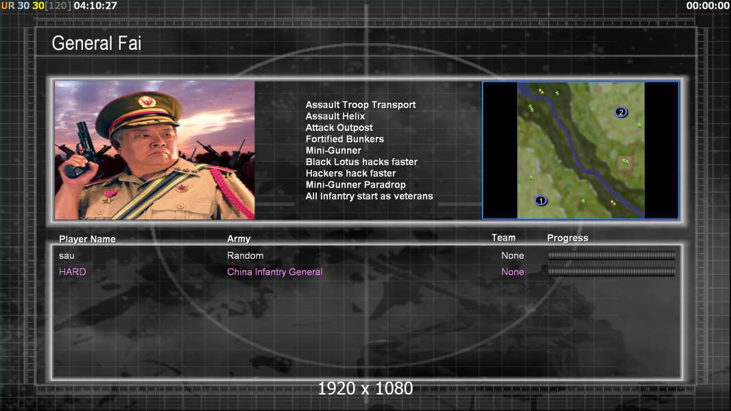This screenshot has width=731, height=411.
Task: Click 'Assault Troop Transport' text
Action: tap(361, 105)
